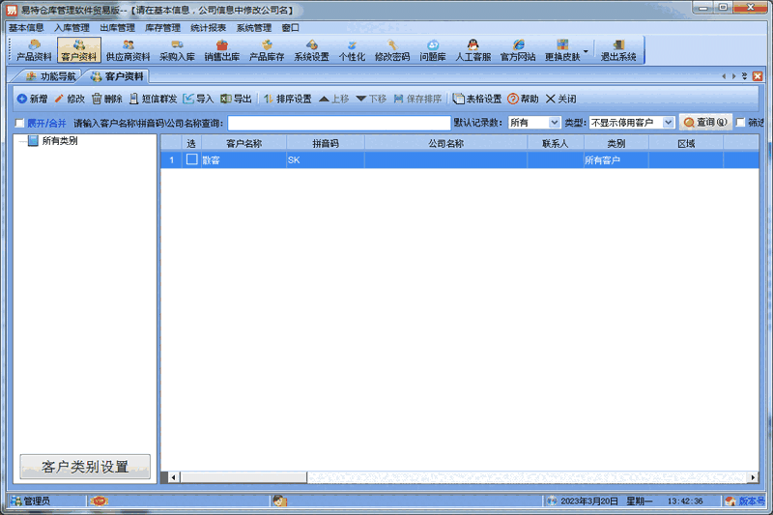Image resolution: width=773 pixels, height=515 pixels.
Task: Click the scrollbar right arrow
Action: click(x=753, y=477)
